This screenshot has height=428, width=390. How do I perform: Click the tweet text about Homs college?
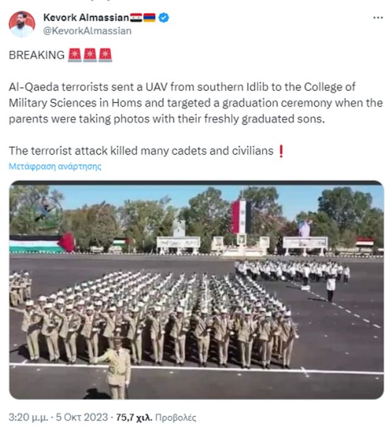tap(196, 103)
